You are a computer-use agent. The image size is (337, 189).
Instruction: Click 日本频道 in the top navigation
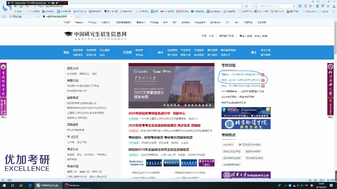[261, 23]
